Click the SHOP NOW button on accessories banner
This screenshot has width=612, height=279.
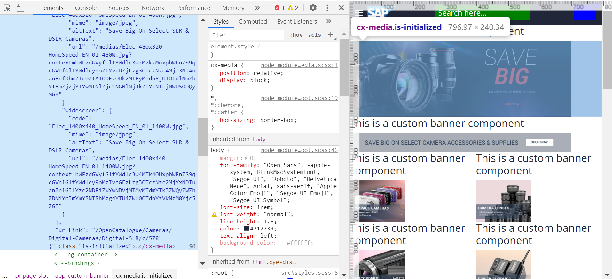pos(539,142)
